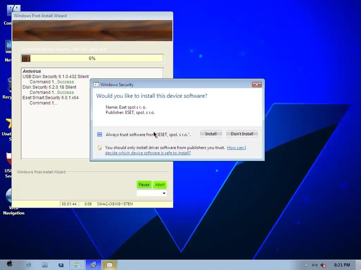
Task: Open the Apple logo start button
Action: tap(10, 264)
